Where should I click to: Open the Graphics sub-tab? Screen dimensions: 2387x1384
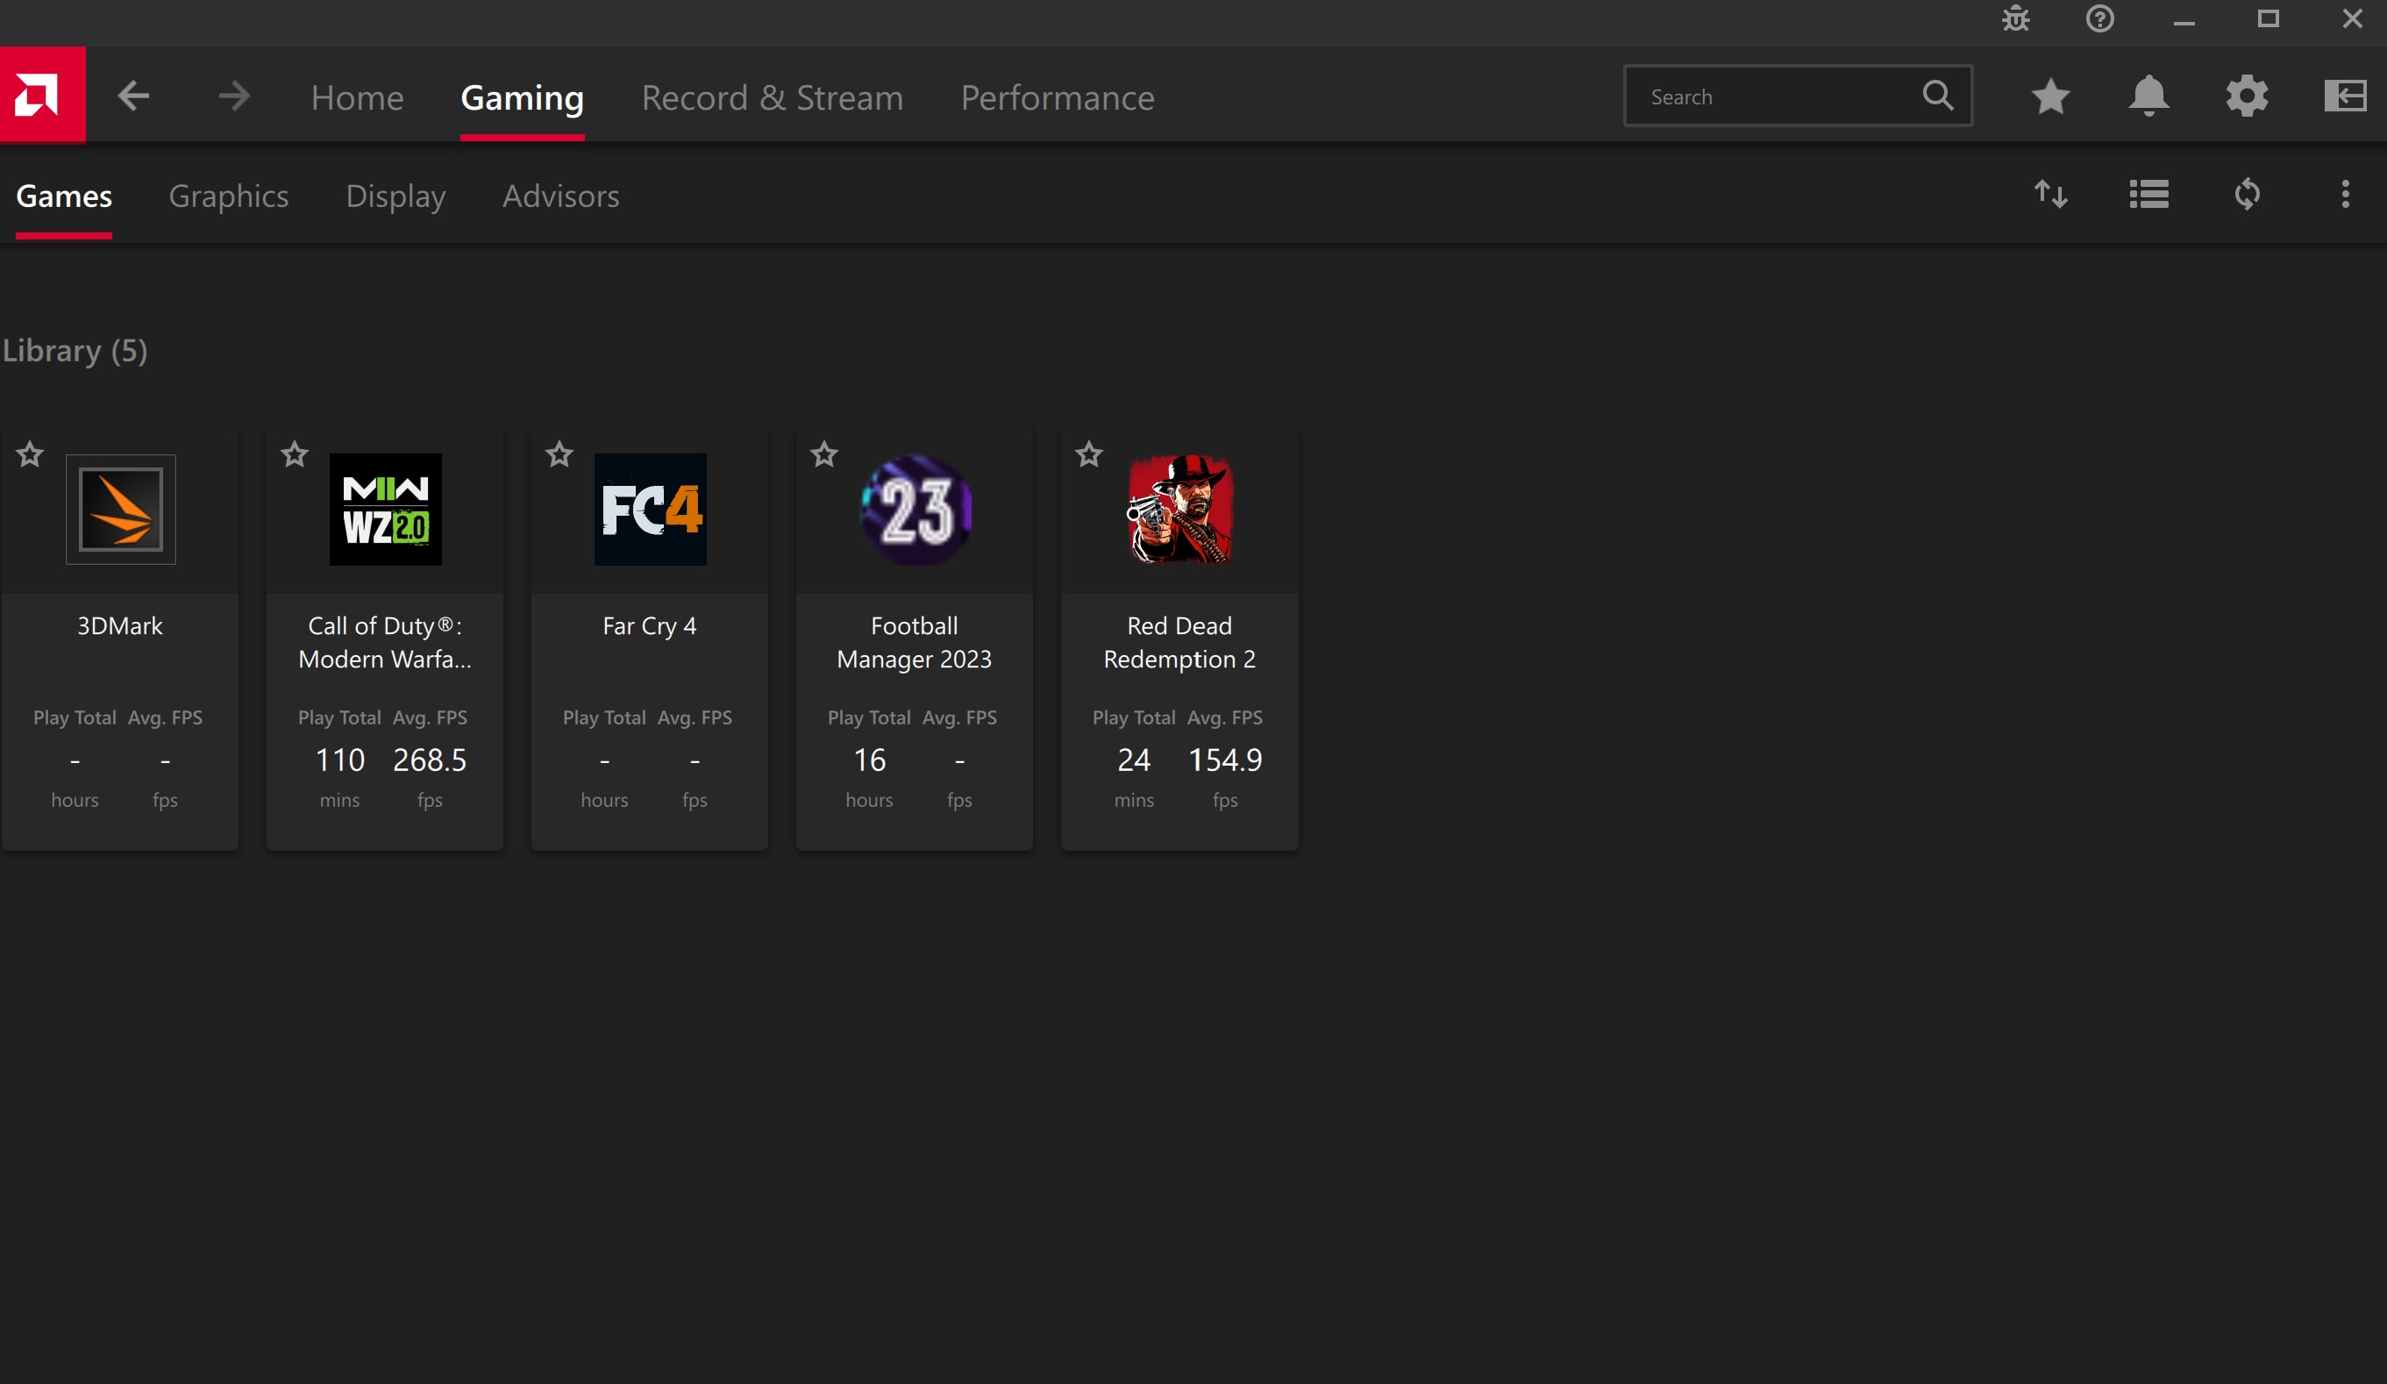click(x=228, y=196)
